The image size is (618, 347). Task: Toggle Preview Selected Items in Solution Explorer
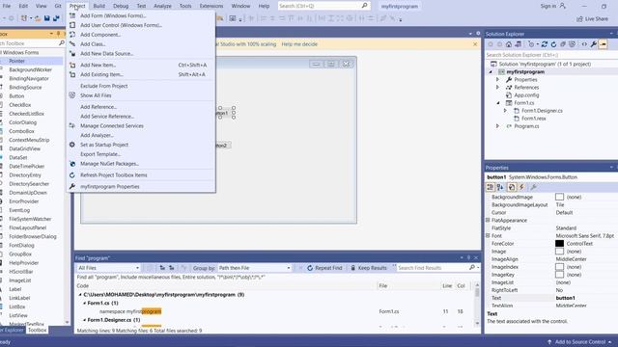[x=603, y=44]
